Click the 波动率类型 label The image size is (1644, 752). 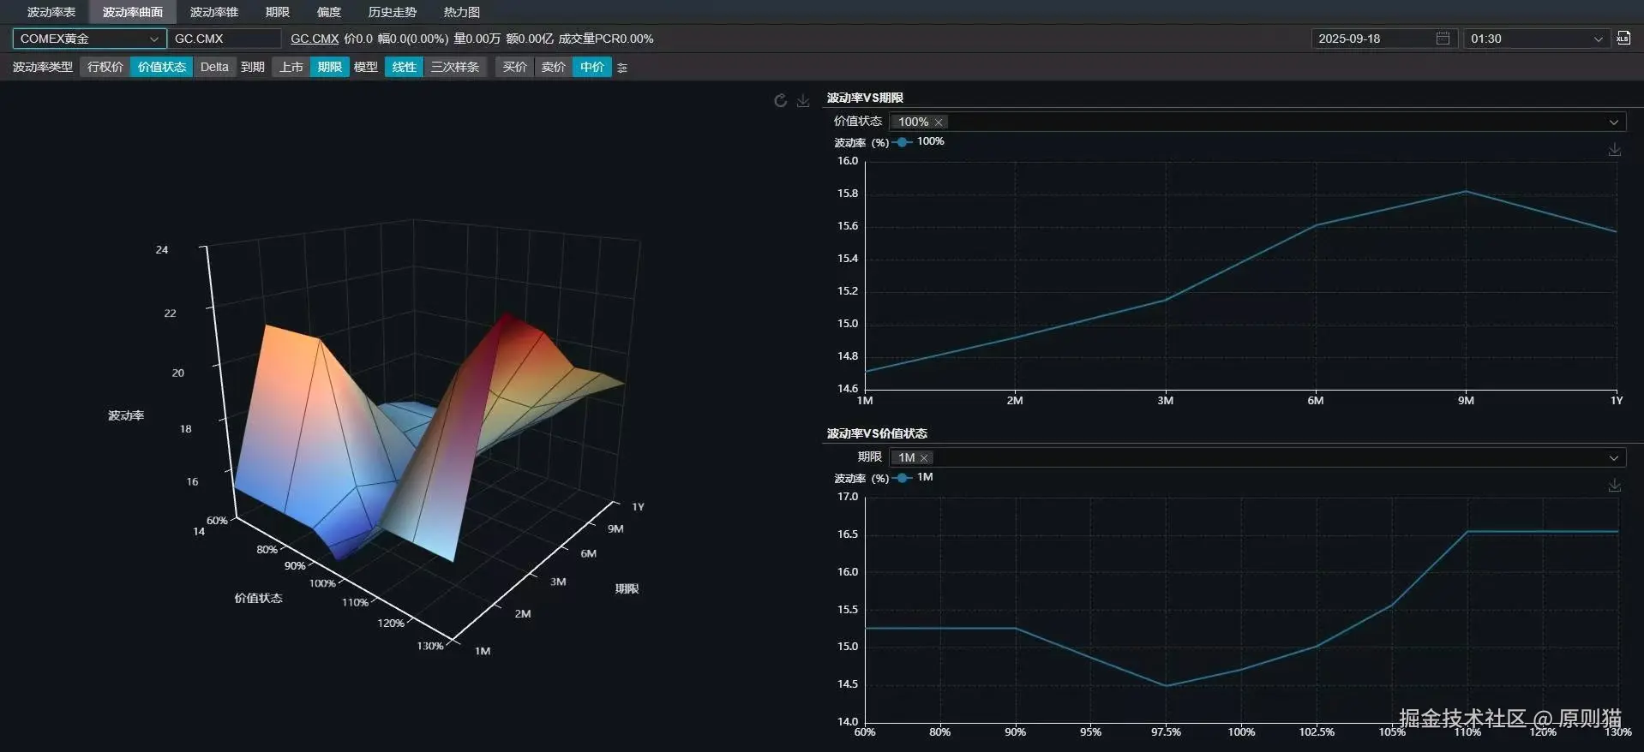point(43,67)
